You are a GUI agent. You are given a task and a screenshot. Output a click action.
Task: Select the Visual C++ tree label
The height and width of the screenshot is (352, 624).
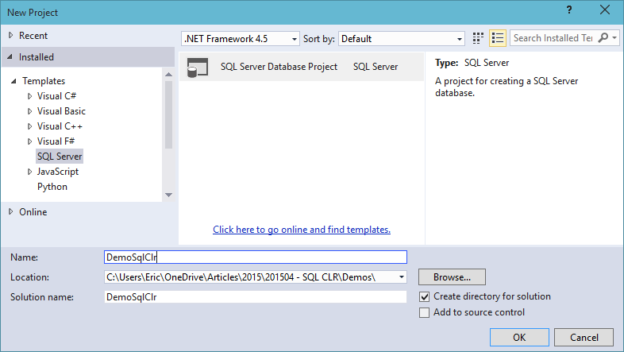coord(60,126)
